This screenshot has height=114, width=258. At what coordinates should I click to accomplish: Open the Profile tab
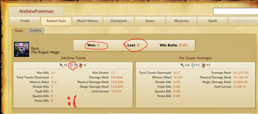[x=25, y=21]
